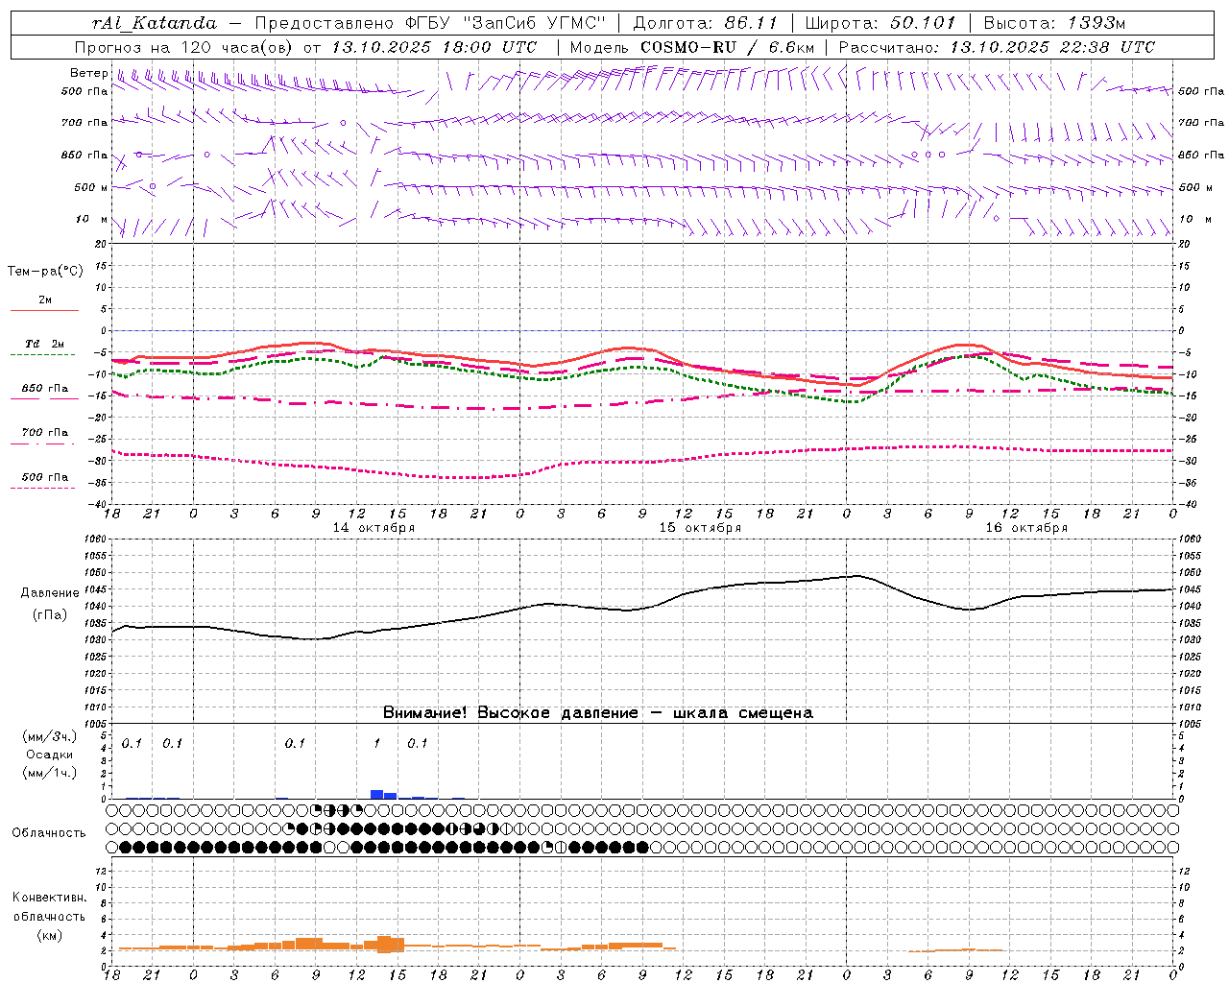This screenshot has width=1229, height=983.
Task: Select the (мм/3ч.) precipitation unit label
Action: (49, 736)
